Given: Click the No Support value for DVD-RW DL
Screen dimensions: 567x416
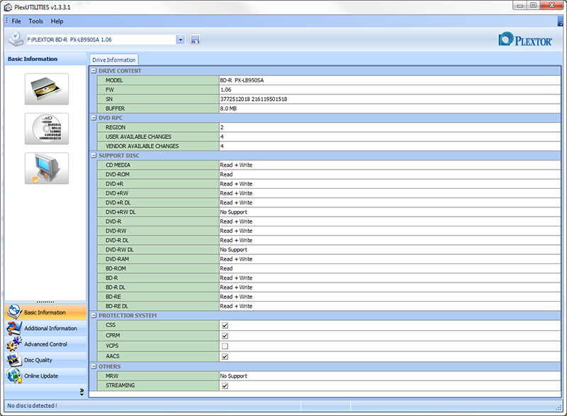Looking at the screenshot, I should click(x=234, y=250).
